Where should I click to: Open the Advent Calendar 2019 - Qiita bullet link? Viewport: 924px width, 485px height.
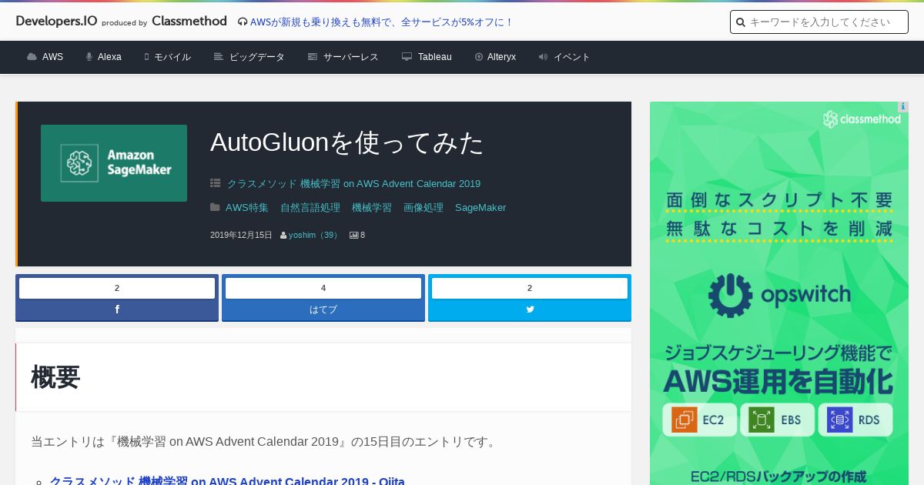pyautogui.click(x=227, y=481)
